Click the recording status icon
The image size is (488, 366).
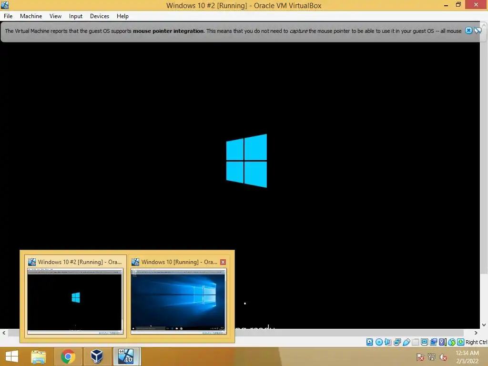433,342
